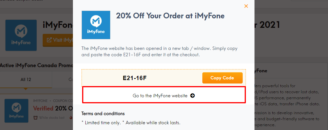Click the Terms and conditions heading
328x130 pixels.
pos(103,113)
